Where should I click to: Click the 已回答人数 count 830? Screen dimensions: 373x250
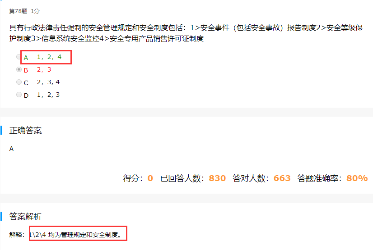217,178
